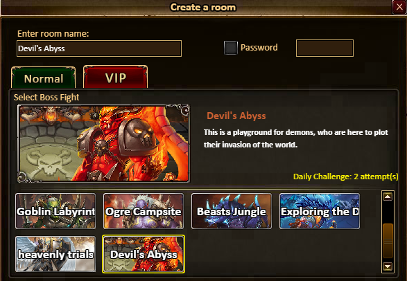Click the large Devil's Abyss preview image

tap(103, 143)
